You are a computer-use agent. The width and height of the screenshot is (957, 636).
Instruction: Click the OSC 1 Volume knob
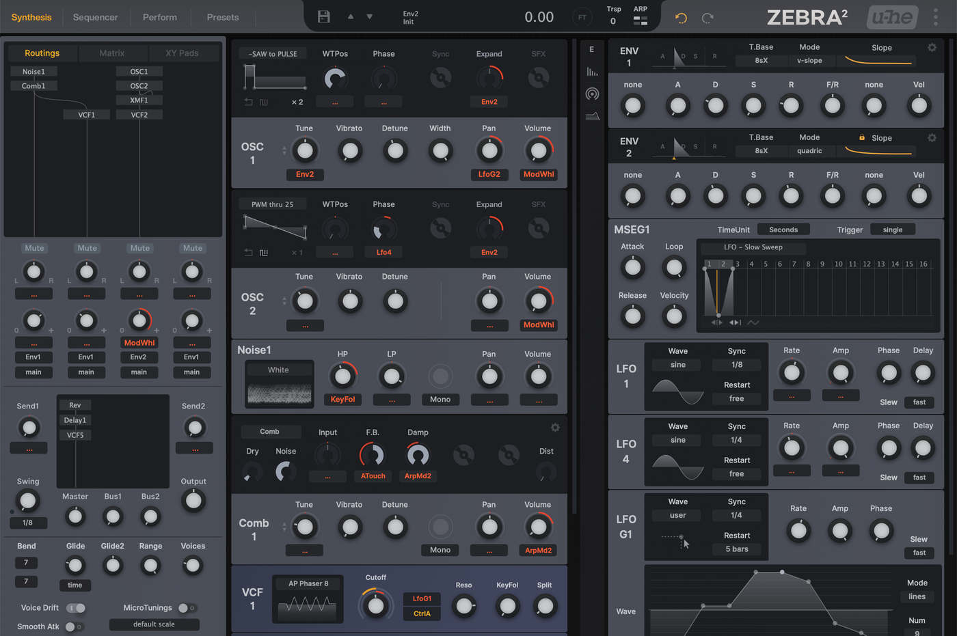point(539,150)
